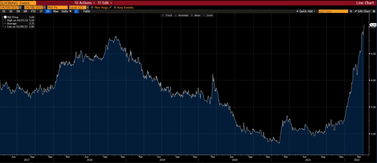Open the Local CCY currency dropdown
The height and width of the screenshot is (163, 377).
[88, 7]
